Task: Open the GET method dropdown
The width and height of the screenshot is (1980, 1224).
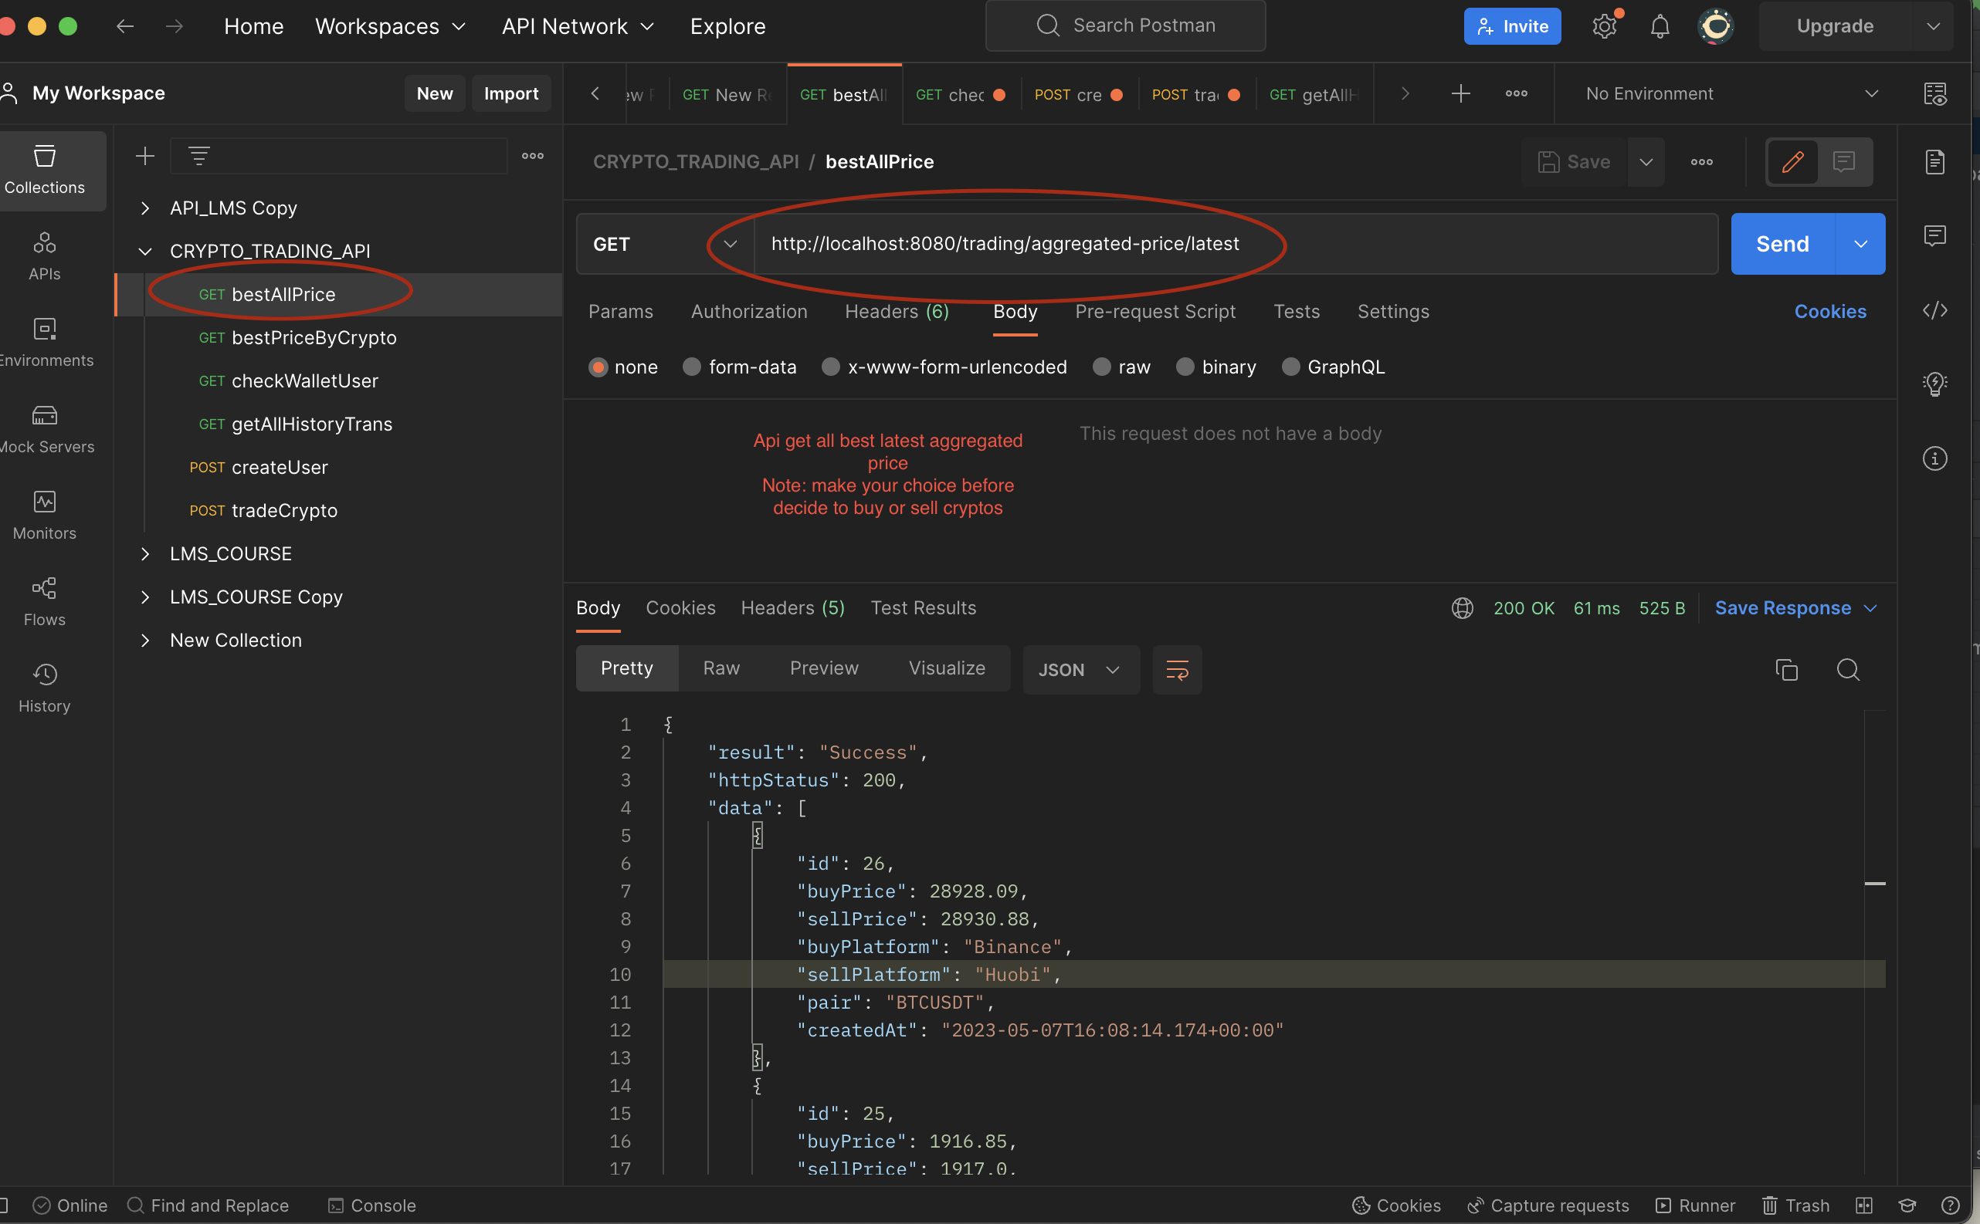Action: 665,244
